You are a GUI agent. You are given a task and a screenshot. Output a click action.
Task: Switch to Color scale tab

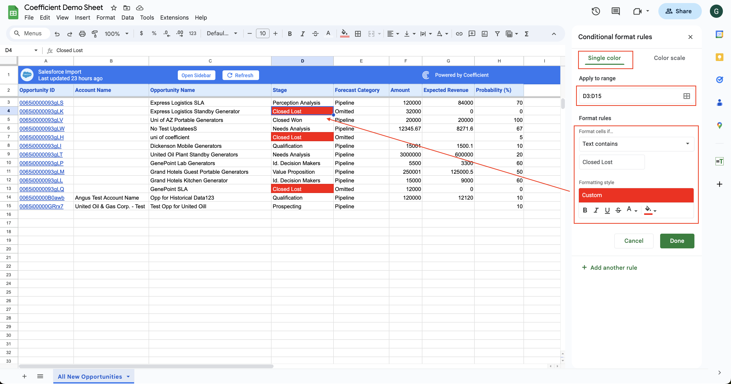coord(669,58)
